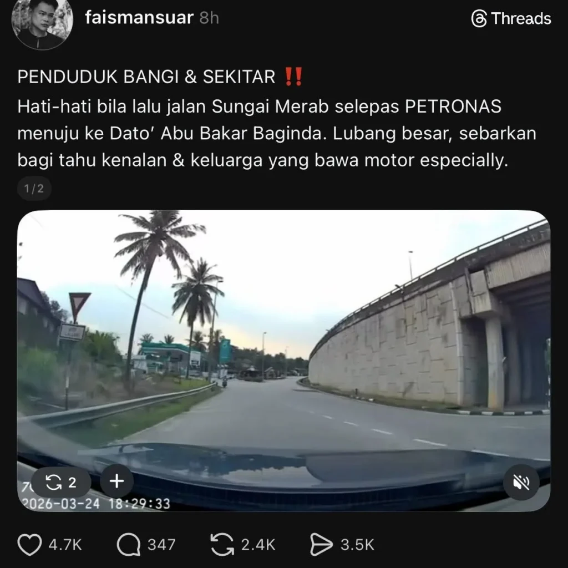Click the 8h post timestamp

(209, 18)
